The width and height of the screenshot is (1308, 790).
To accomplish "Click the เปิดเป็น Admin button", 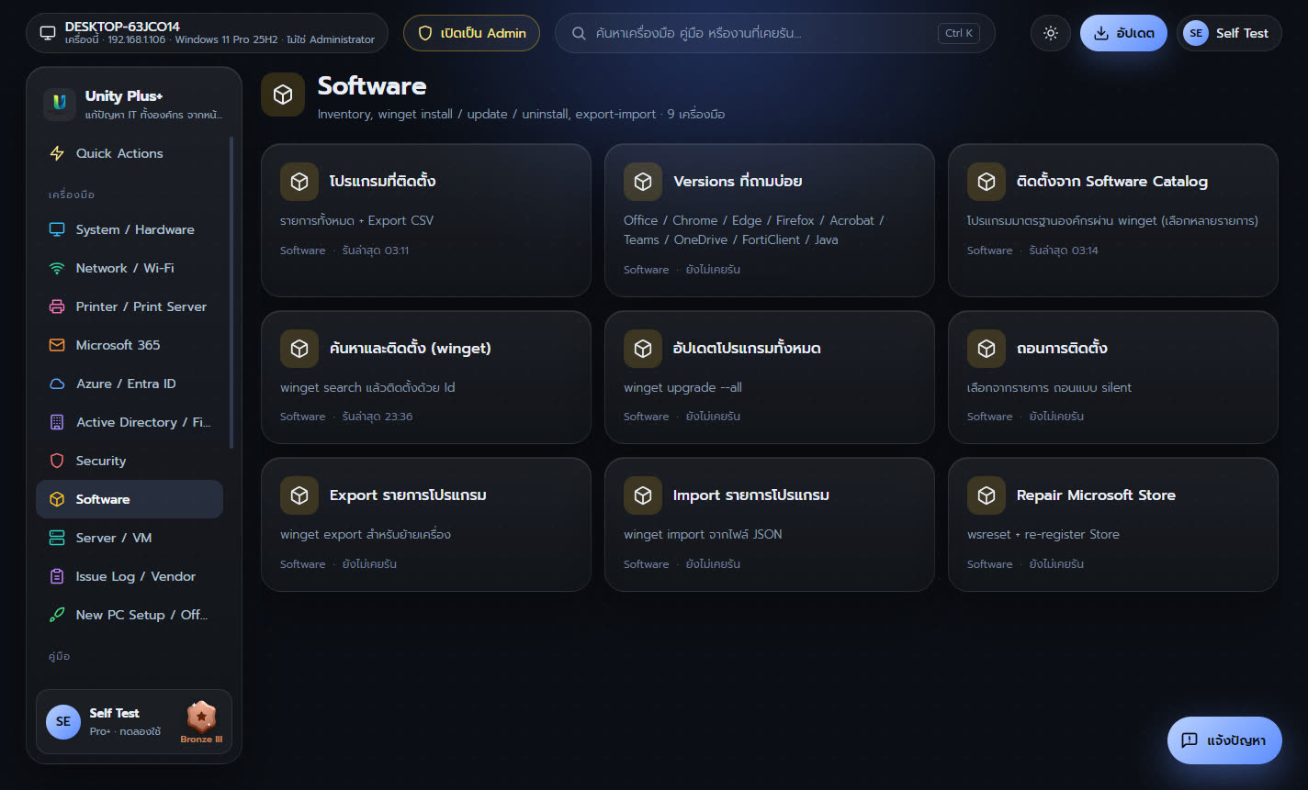I will 471,33.
